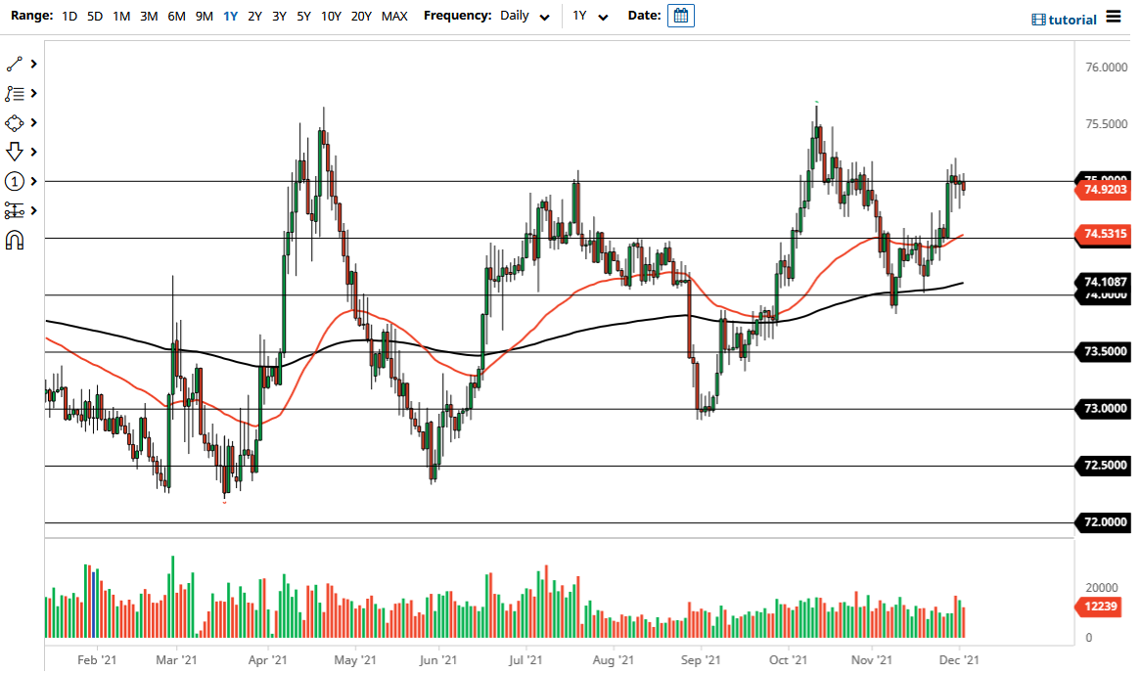1142x674 pixels.
Task: Select the 6M range button
Action: (x=176, y=16)
